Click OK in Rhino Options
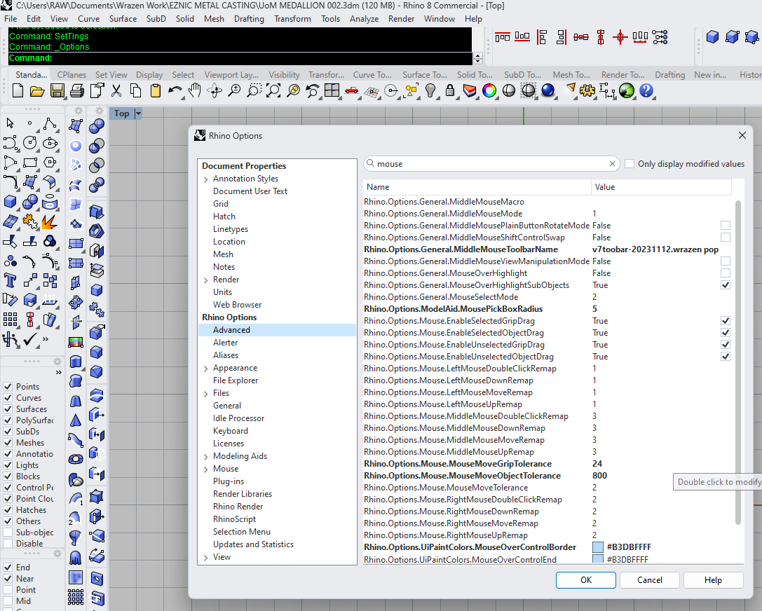Screen dimensions: 762x611 [x=586, y=580]
